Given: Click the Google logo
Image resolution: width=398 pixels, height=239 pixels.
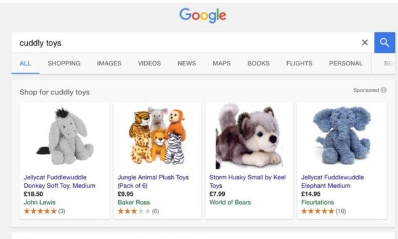Looking at the screenshot, I should (203, 15).
